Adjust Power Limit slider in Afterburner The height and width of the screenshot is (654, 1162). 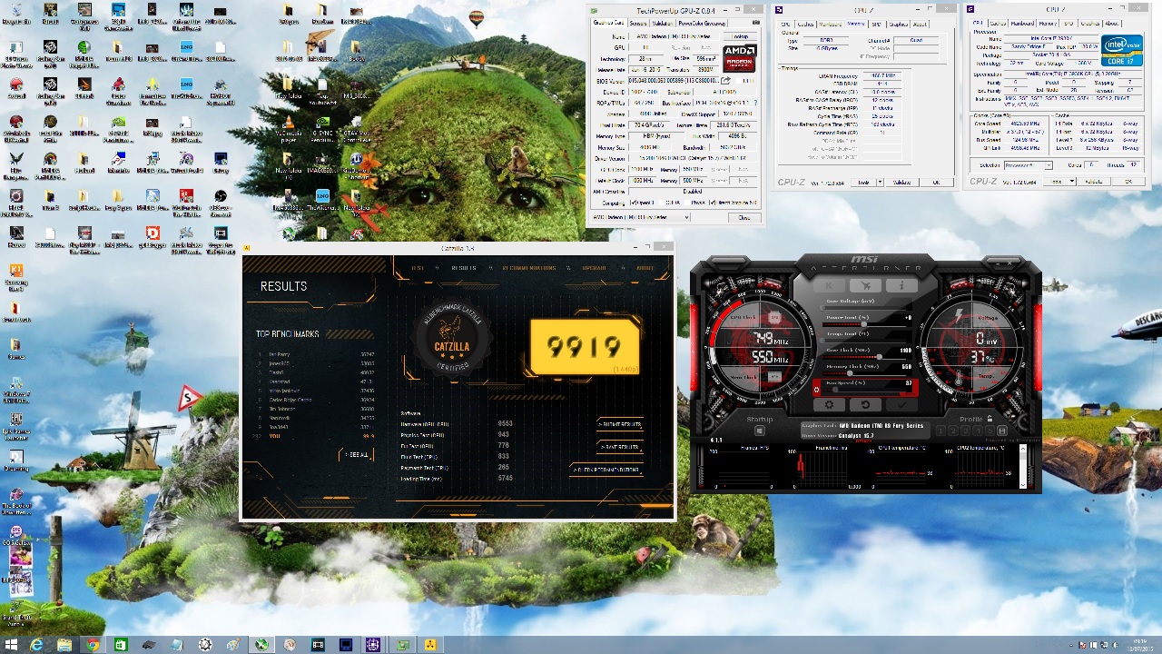click(864, 324)
